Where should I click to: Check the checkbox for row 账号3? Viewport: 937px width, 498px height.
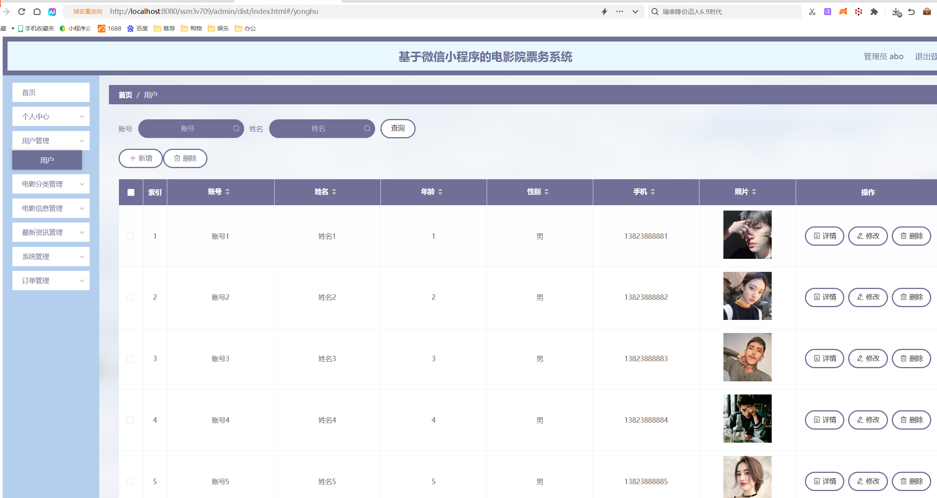point(130,359)
